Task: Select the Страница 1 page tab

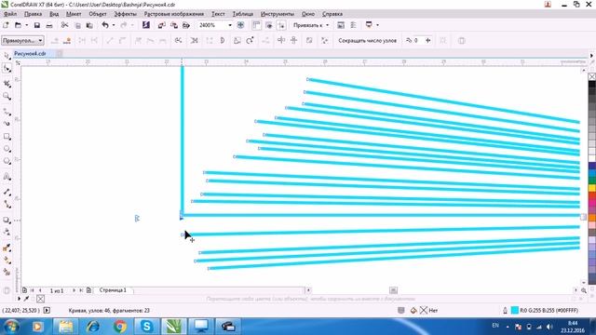Action: click(113, 290)
